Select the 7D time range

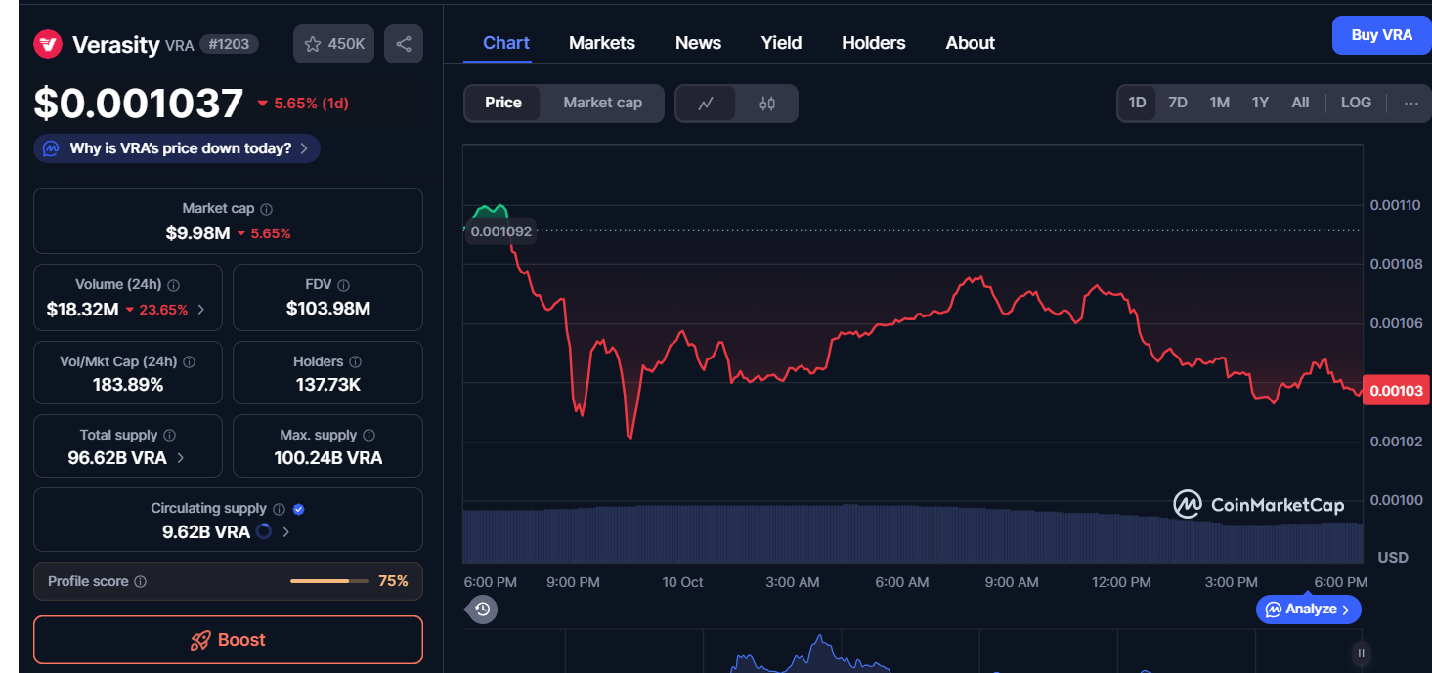(x=1178, y=103)
